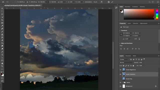Select the Pen tool
The image size is (160, 90).
tap(2, 52)
